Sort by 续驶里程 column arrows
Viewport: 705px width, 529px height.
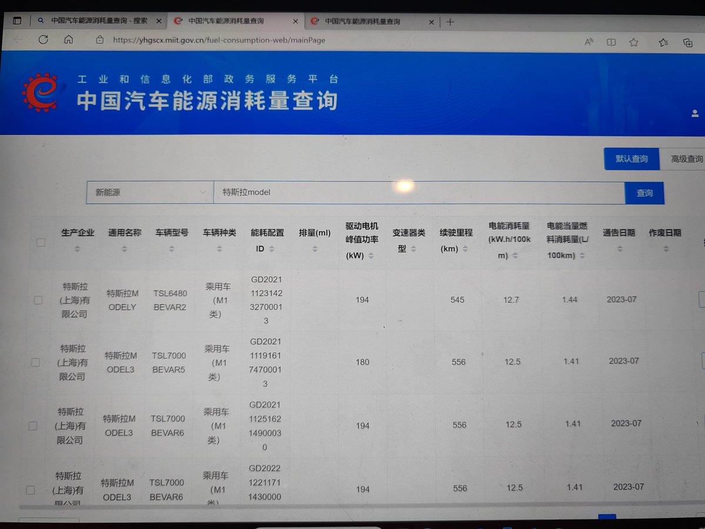tap(465, 249)
